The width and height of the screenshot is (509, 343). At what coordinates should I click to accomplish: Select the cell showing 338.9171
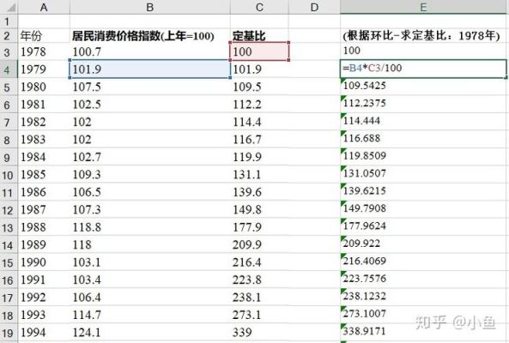pyautogui.click(x=423, y=331)
